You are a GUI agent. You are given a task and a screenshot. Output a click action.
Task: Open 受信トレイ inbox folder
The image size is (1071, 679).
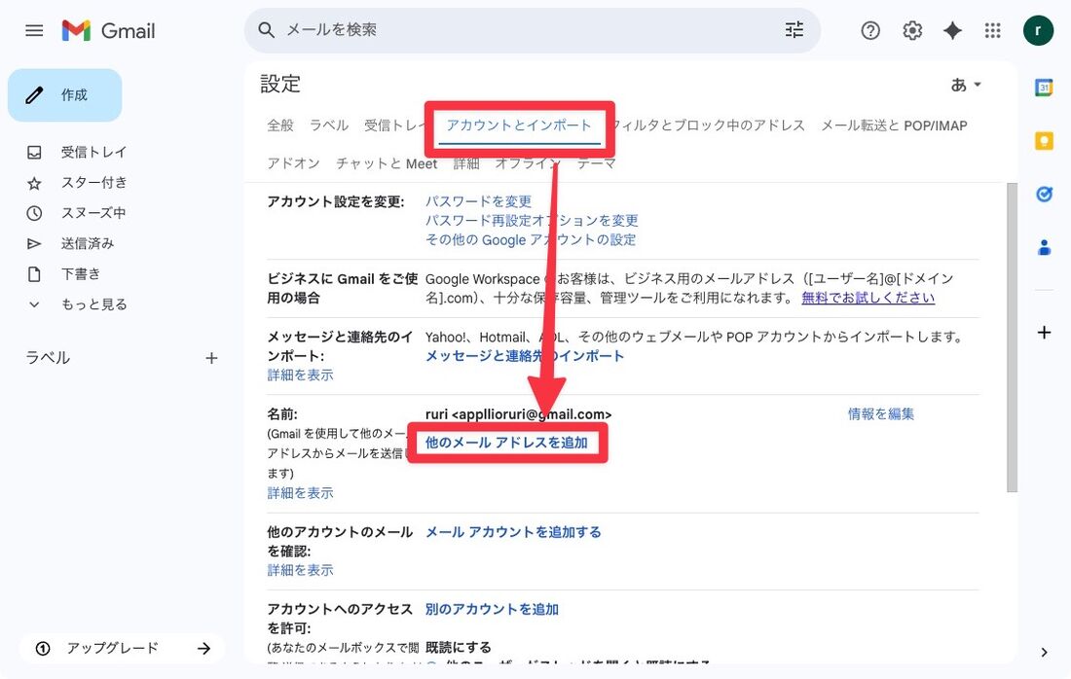point(93,152)
